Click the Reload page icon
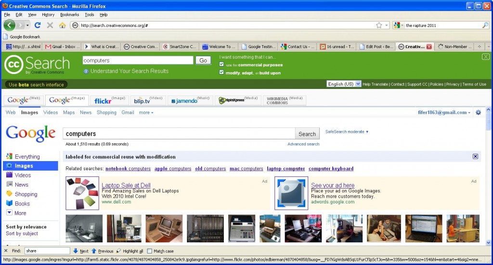This screenshot has width=493, height=265. click(38, 25)
